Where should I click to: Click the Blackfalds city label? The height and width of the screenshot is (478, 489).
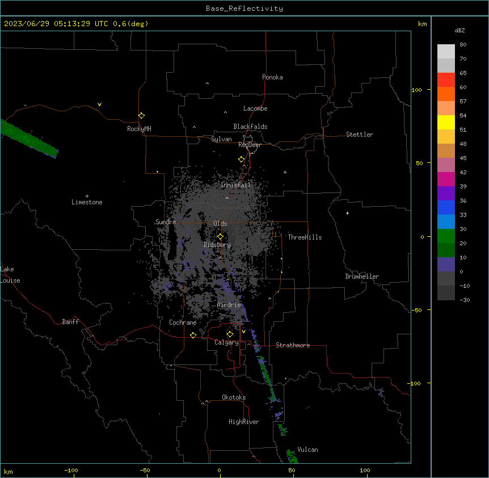(x=250, y=127)
